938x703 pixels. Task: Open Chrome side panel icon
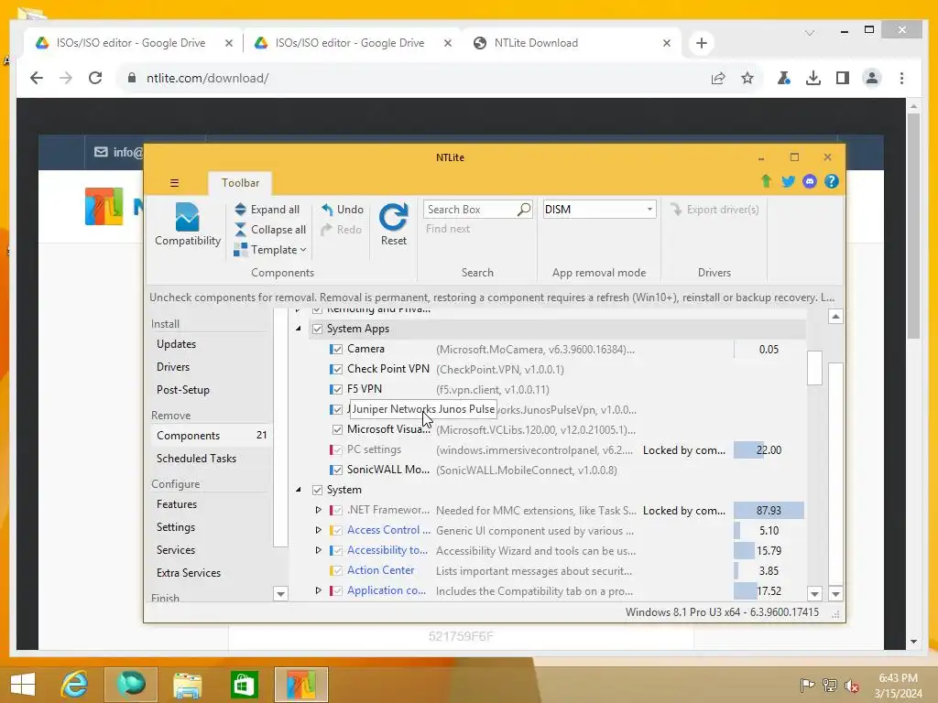click(843, 78)
